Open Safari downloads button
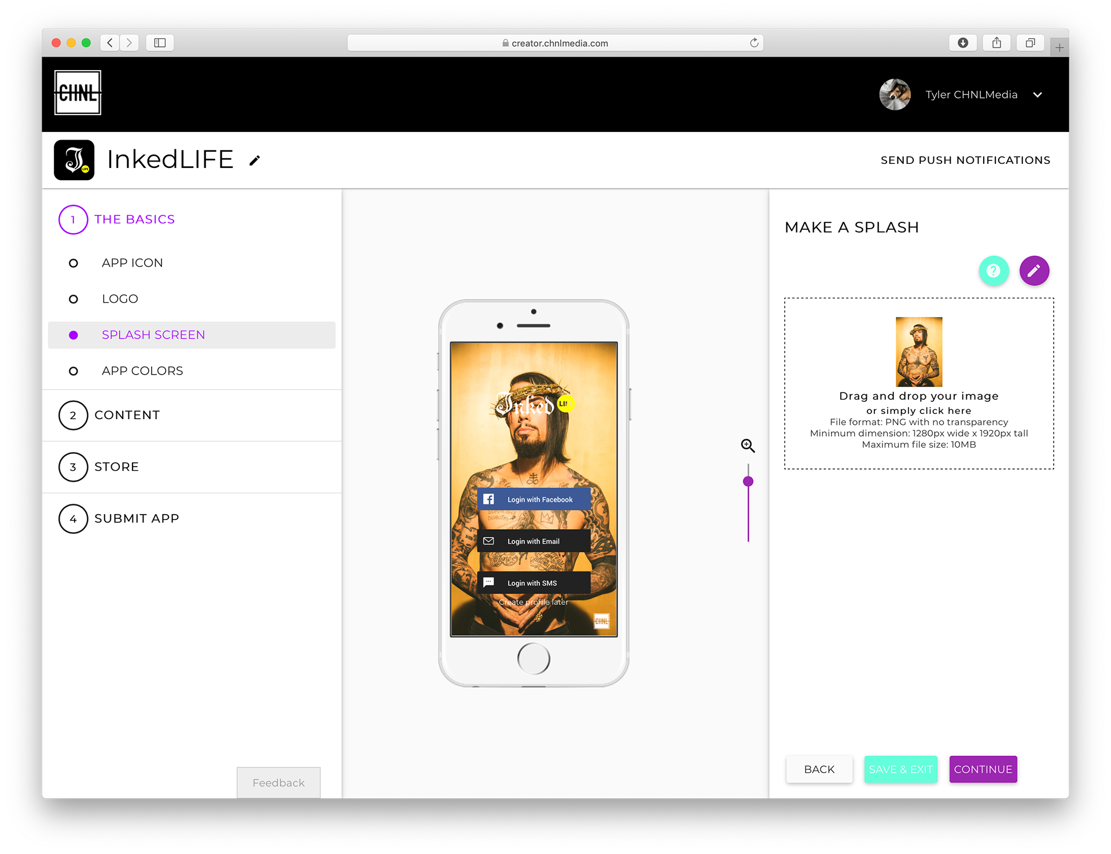 tap(963, 43)
